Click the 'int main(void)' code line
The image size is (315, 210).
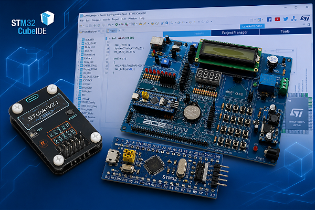tap(123, 38)
